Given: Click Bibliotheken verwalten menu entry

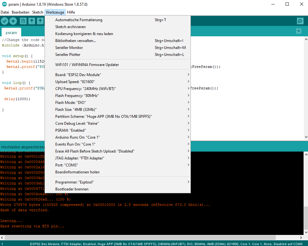Looking at the screenshot, I should pos(75,41).
